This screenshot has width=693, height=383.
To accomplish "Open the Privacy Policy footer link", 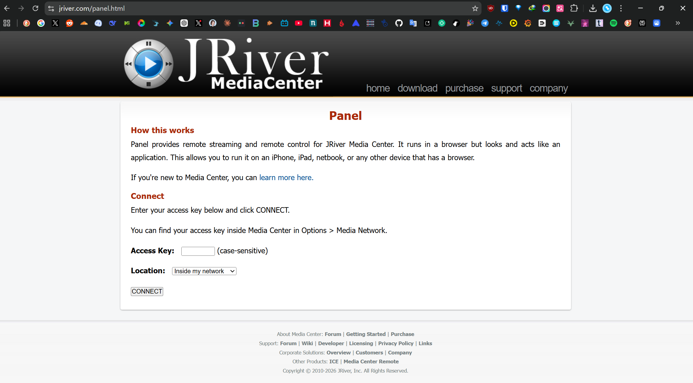I will pyautogui.click(x=396, y=343).
